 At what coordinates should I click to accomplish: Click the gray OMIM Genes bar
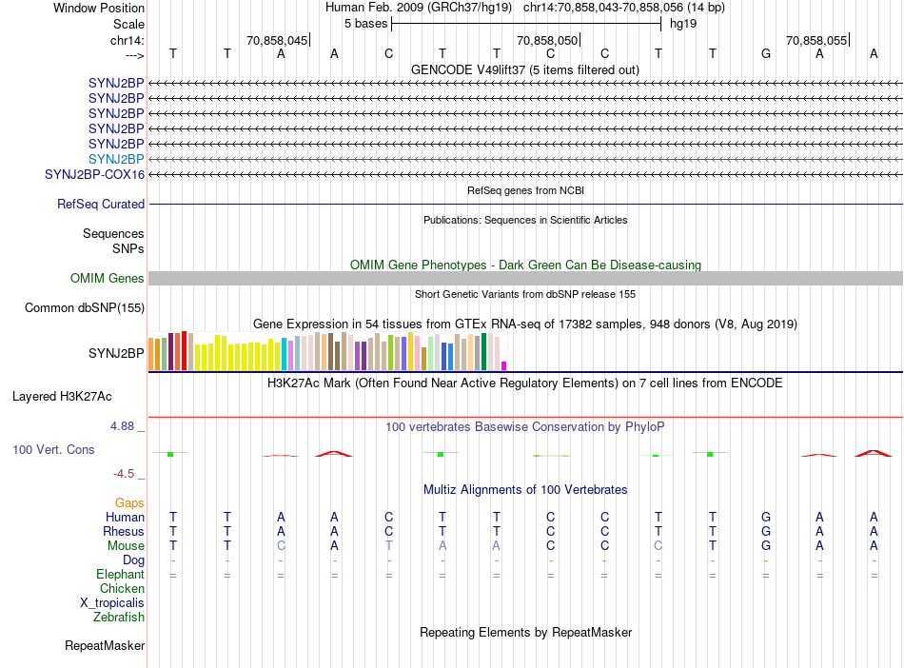pyautogui.click(x=526, y=279)
